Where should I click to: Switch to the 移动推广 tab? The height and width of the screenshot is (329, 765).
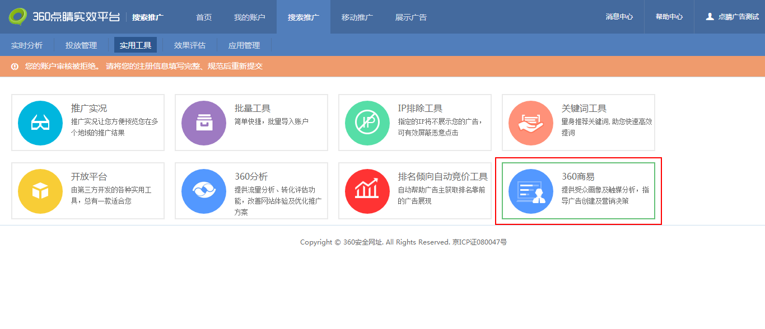coord(357,17)
